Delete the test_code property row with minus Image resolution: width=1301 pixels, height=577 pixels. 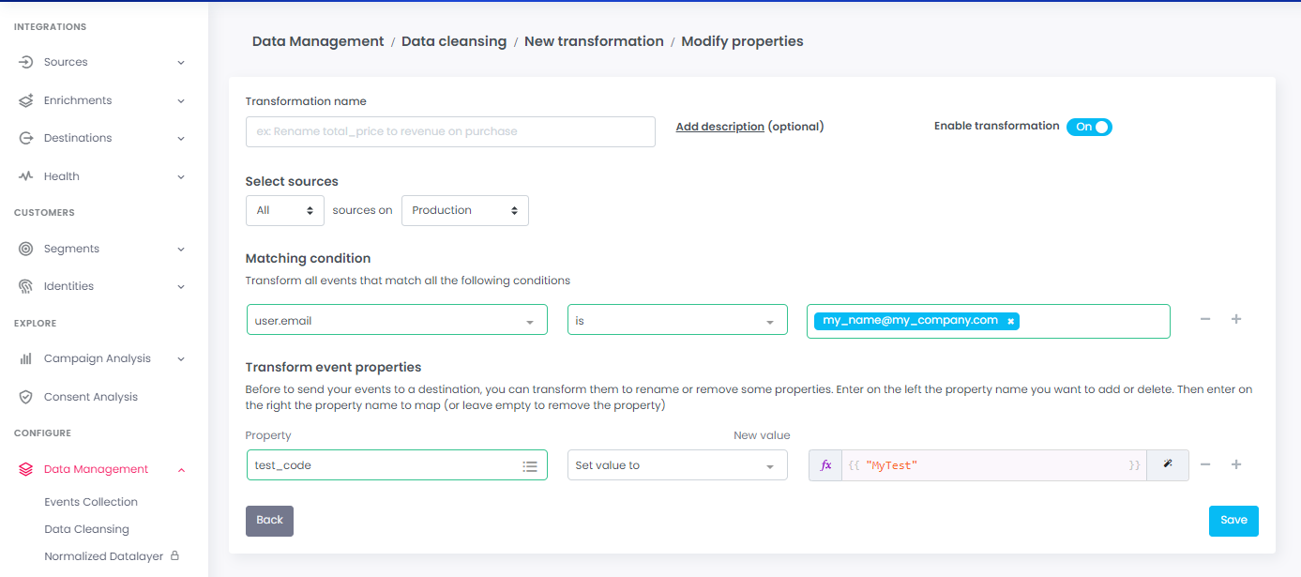(1205, 464)
